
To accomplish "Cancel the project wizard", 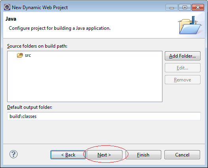I will click(x=182, y=155).
